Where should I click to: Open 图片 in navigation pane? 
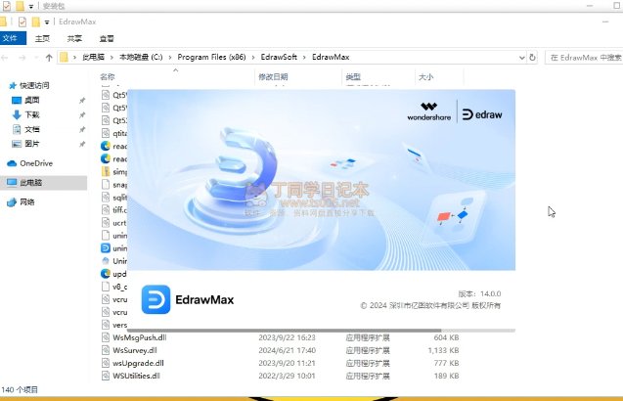[x=31, y=144]
